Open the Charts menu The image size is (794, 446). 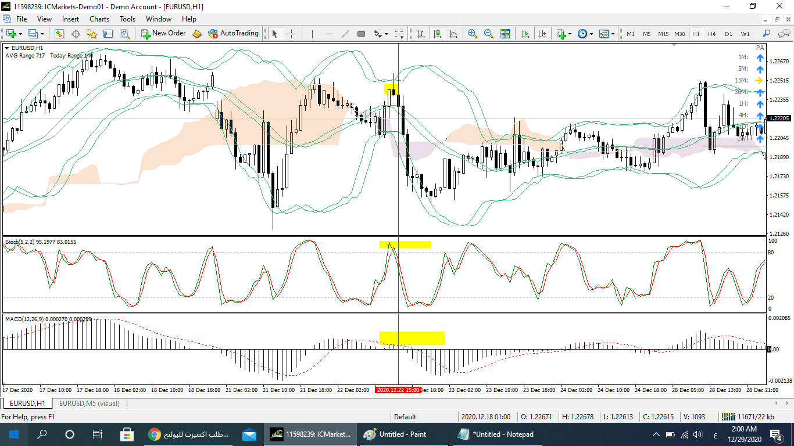tap(99, 19)
